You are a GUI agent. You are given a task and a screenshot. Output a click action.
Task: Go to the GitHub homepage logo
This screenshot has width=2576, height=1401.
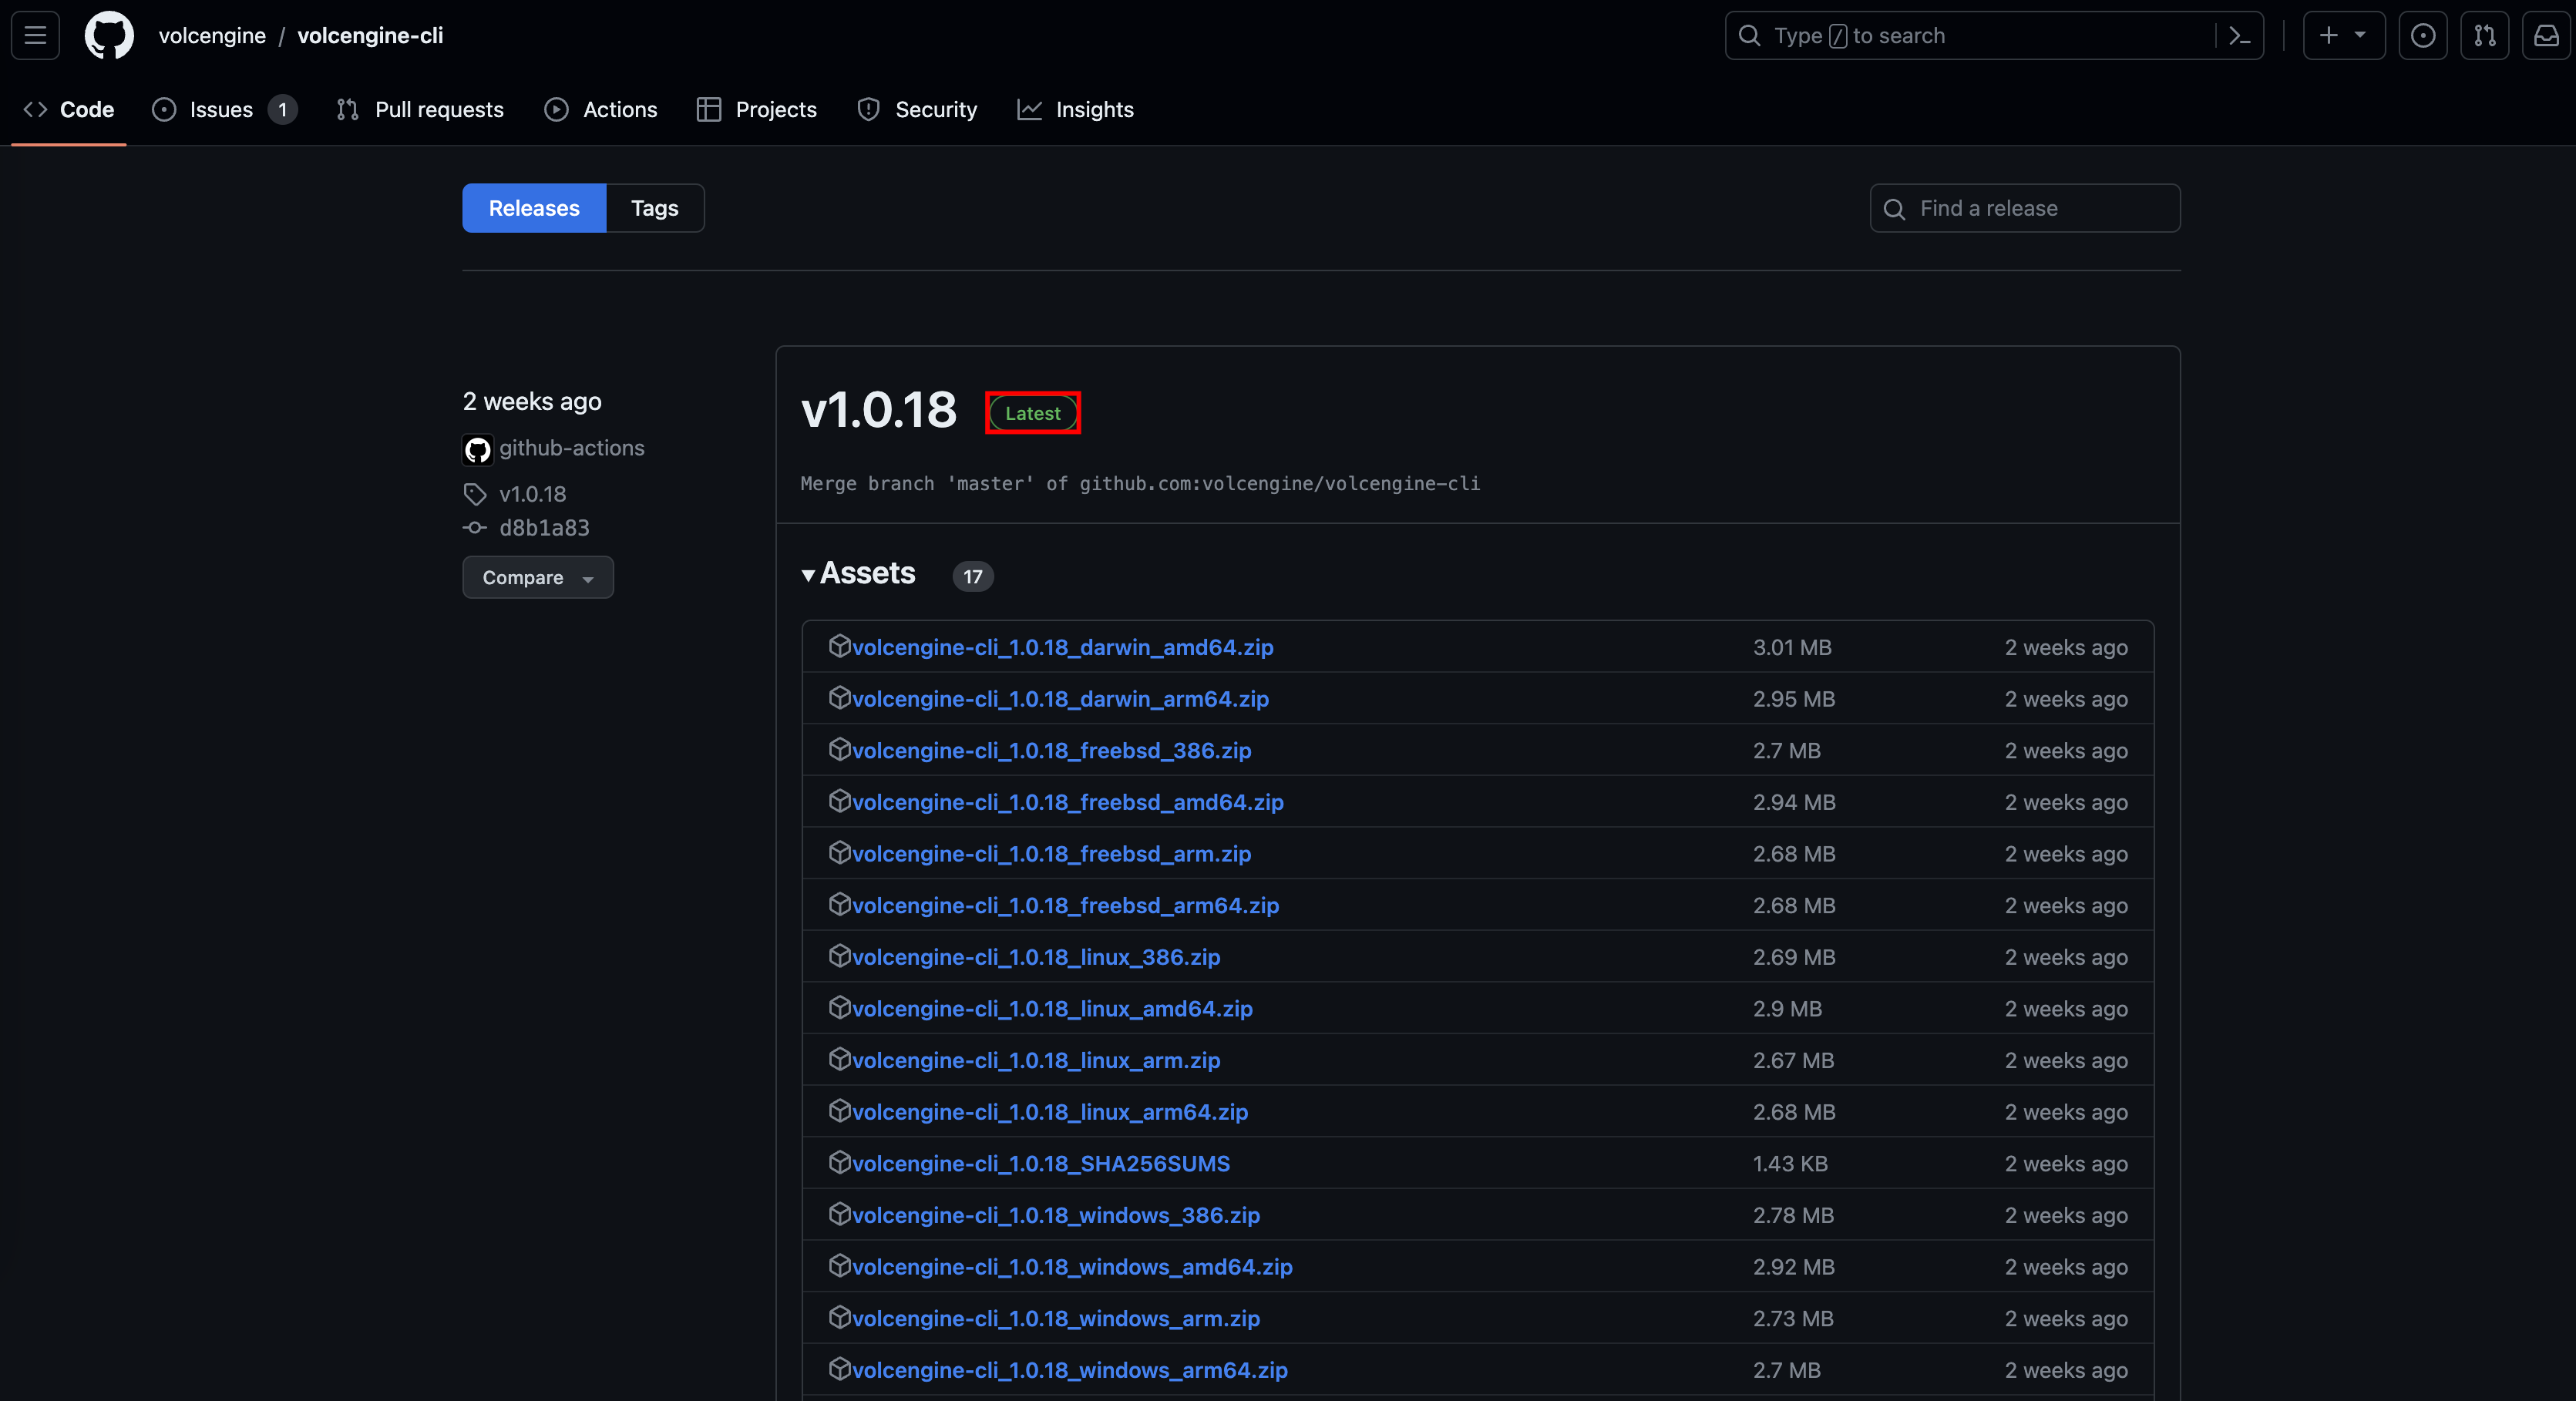tap(109, 36)
